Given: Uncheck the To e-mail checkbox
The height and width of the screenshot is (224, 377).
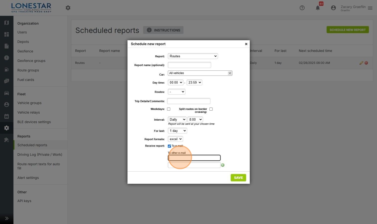Looking at the screenshot, I should 169,146.
